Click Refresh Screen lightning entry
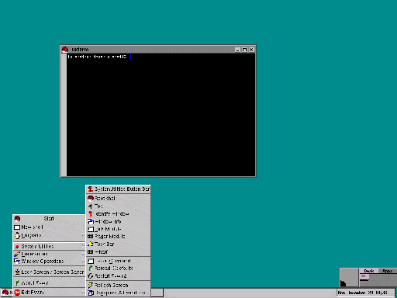This screenshot has height=298, width=397. (x=118, y=286)
